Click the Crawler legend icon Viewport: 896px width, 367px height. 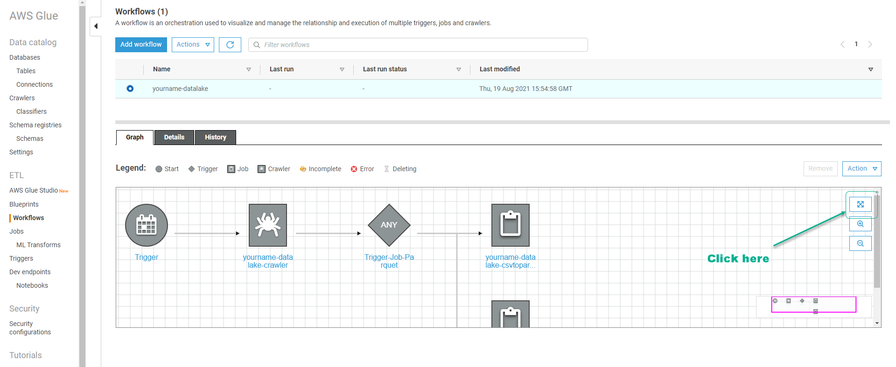click(x=261, y=169)
